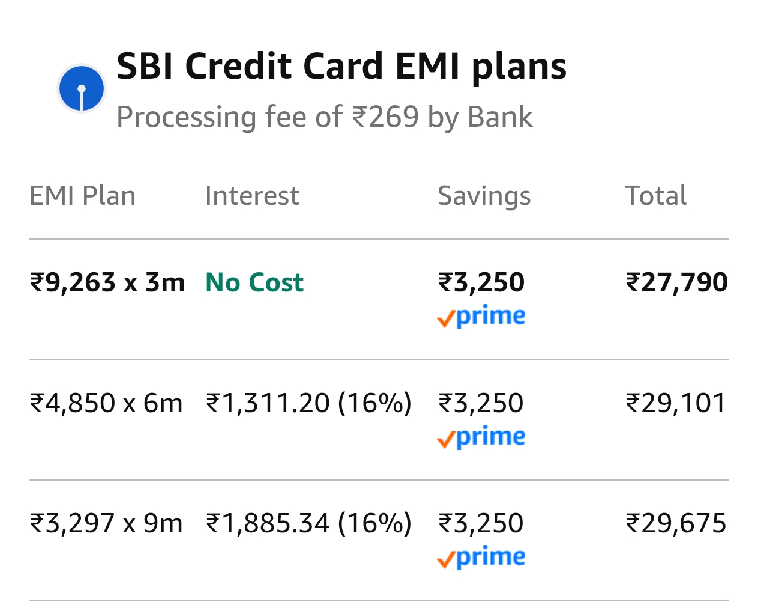The width and height of the screenshot is (758, 602).
Task: Tap the prime badge in the 3m row
Action: point(481,317)
